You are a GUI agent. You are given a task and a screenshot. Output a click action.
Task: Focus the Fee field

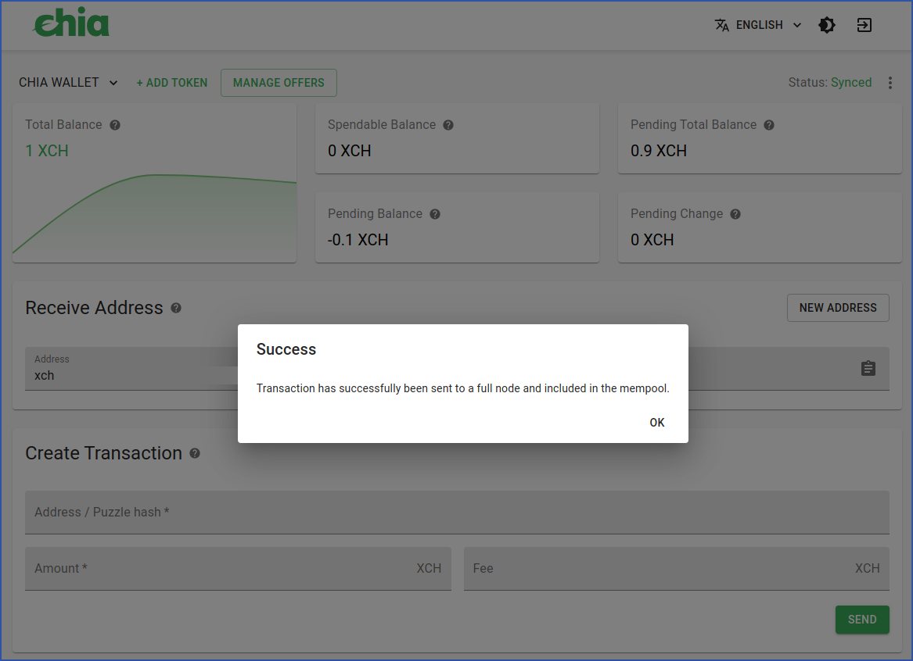677,569
